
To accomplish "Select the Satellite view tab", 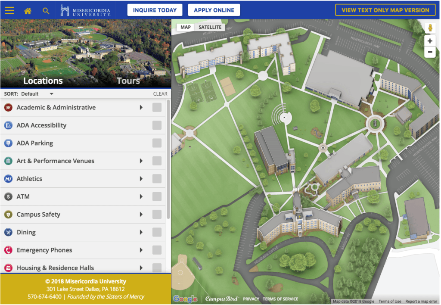I will pos(210,27).
